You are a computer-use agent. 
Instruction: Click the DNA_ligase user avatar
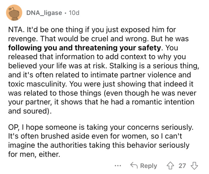point(14,13)
